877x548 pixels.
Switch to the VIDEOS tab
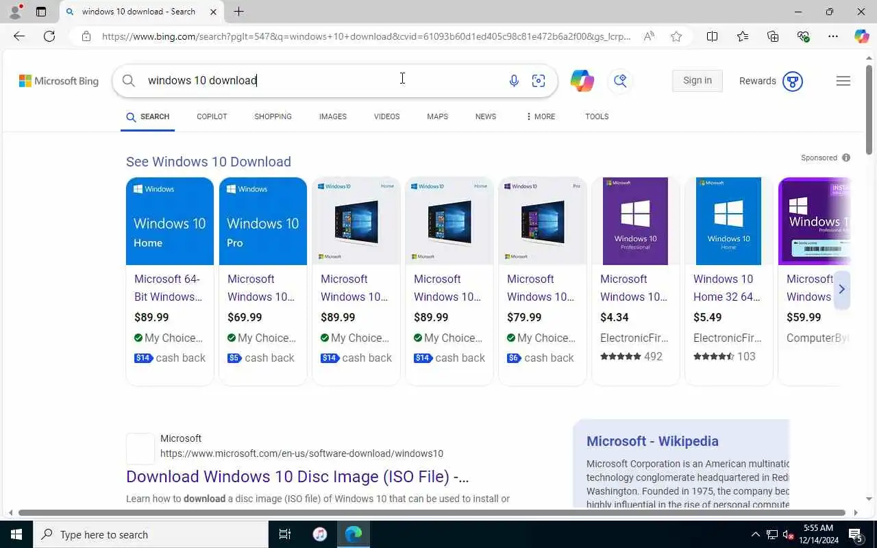386,116
